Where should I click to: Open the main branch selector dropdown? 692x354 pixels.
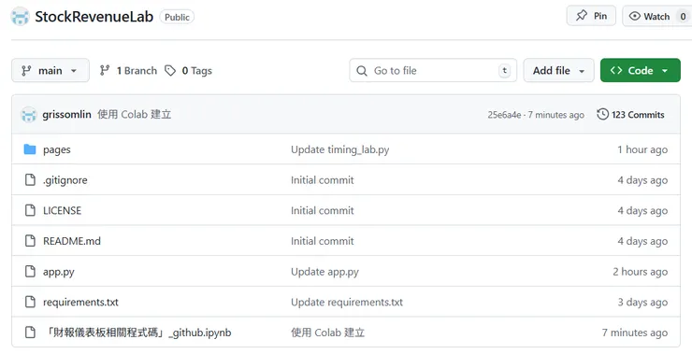pyautogui.click(x=50, y=71)
